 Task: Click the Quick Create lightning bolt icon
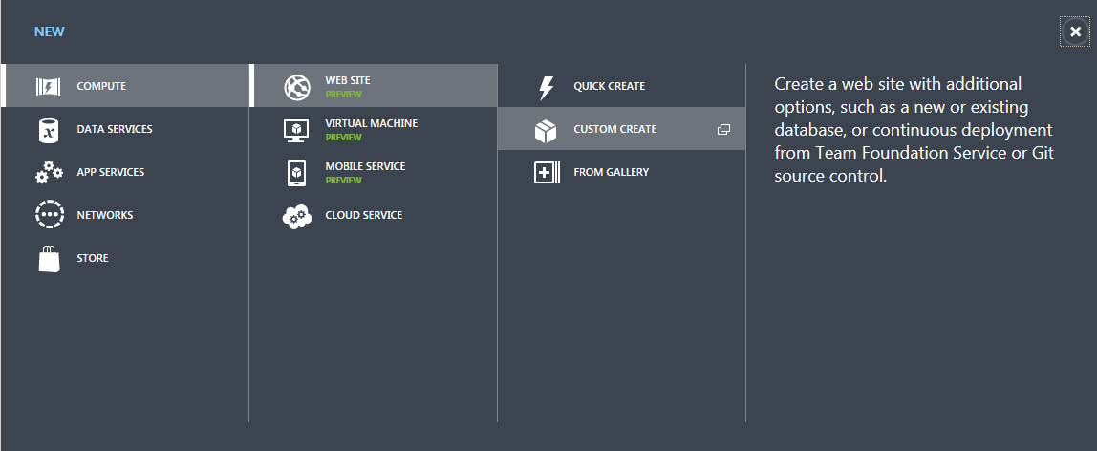[547, 87]
